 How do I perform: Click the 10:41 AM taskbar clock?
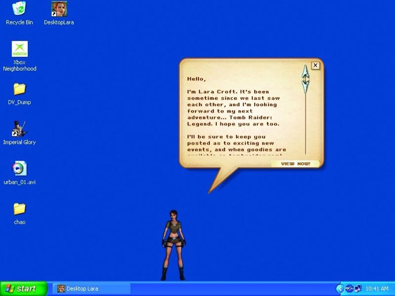tap(377, 288)
